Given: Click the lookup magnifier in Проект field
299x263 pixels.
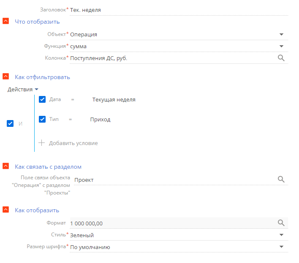Looking at the screenshot, I should click(x=281, y=179).
